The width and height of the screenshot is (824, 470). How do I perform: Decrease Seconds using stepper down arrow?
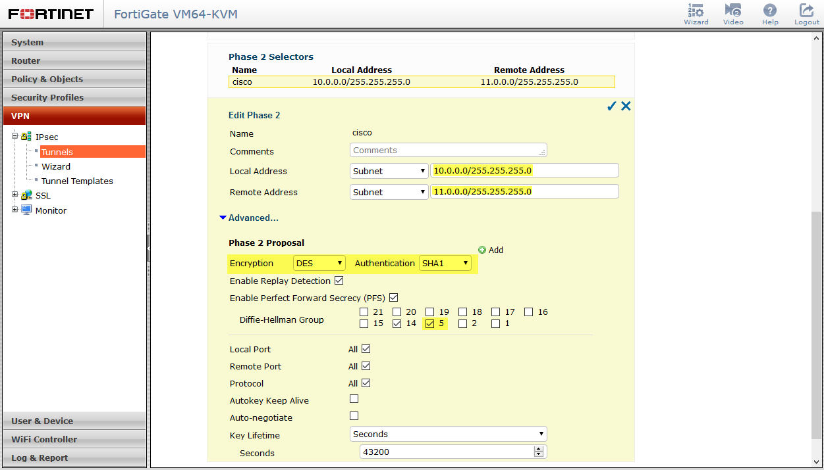point(539,455)
